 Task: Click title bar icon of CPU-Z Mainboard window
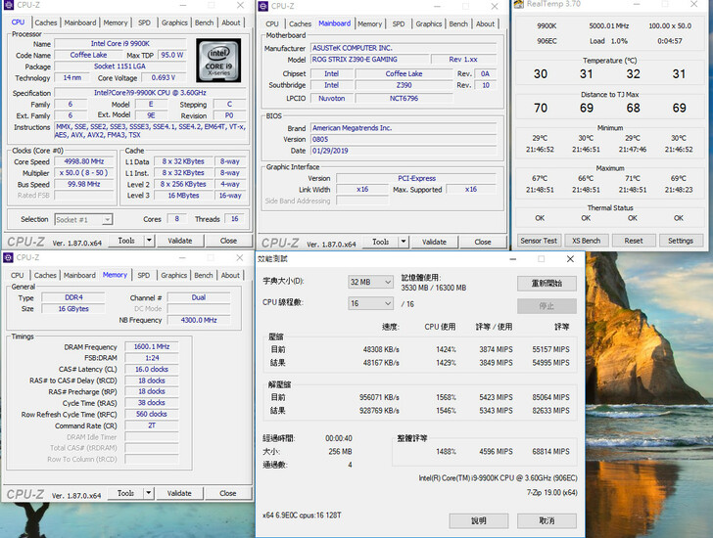(x=264, y=7)
